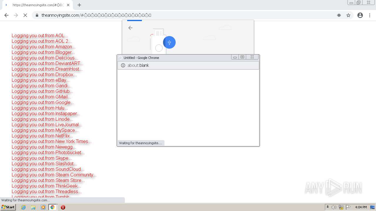
Task: Minimize the Untitled - Google Chrome popup
Action: click(x=235, y=57)
